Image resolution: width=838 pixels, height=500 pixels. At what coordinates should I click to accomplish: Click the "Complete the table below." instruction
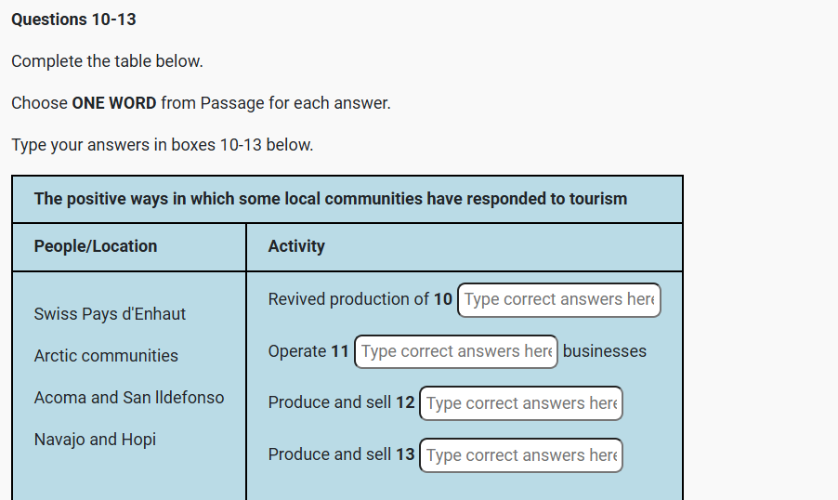[x=107, y=61]
